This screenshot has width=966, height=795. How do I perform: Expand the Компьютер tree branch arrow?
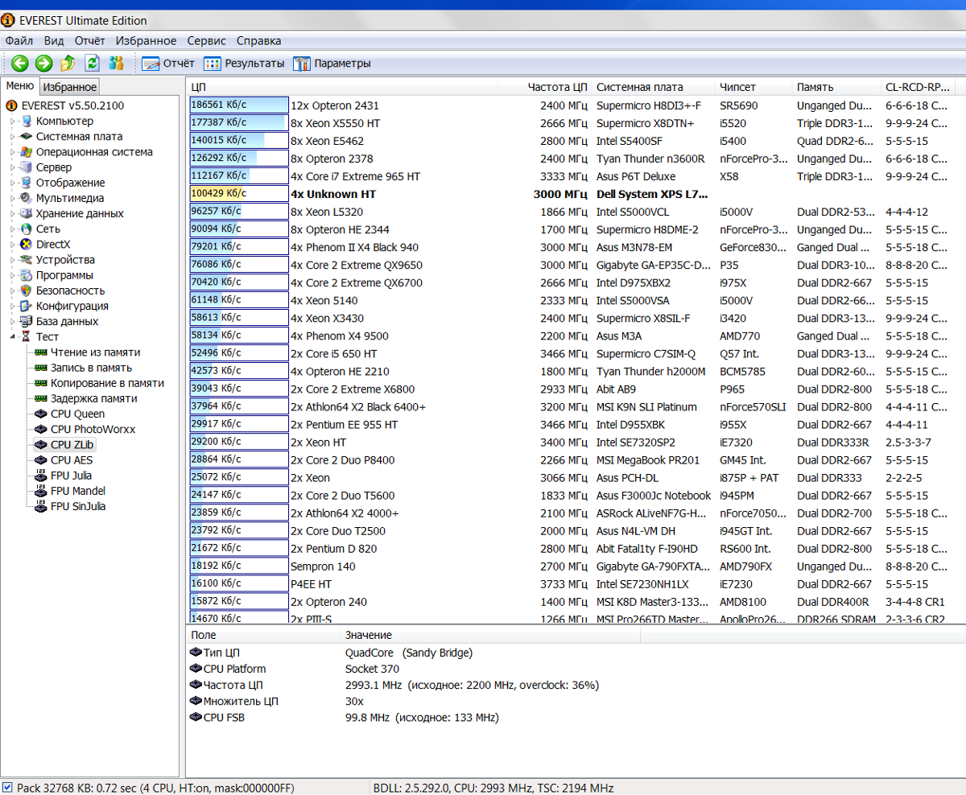click(12, 122)
